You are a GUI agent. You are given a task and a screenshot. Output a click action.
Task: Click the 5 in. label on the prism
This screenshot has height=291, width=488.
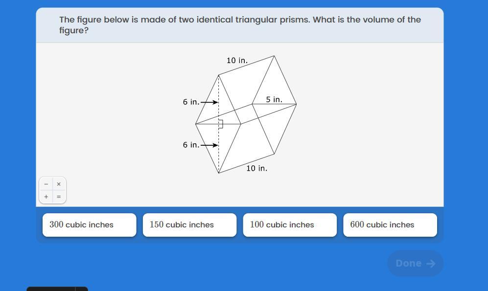[x=274, y=99]
